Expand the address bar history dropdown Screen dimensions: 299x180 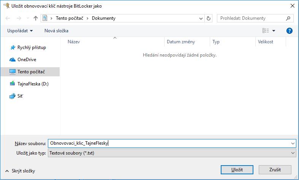(201, 18)
